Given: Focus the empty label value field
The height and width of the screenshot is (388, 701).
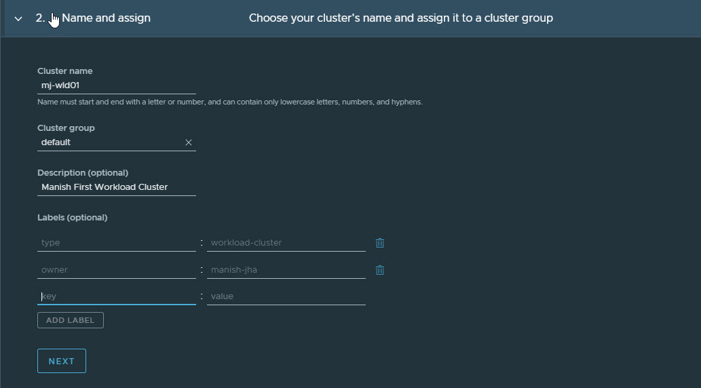Looking at the screenshot, I should click(286, 296).
